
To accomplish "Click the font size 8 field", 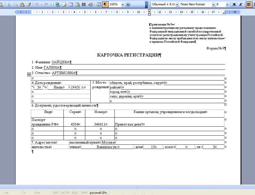I will click(221, 4).
